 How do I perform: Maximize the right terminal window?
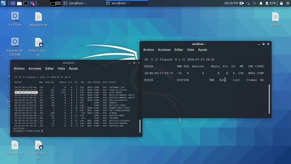(263, 44)
